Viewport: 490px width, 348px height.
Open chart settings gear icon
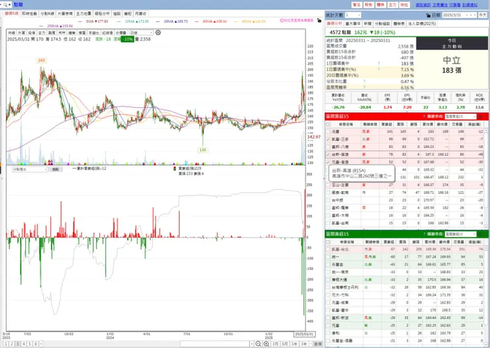(x=158, y=32)
